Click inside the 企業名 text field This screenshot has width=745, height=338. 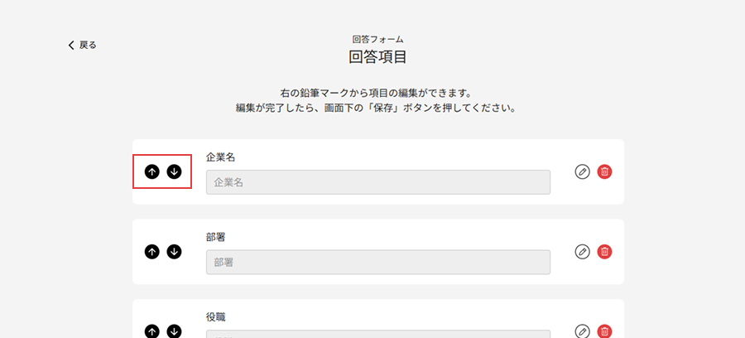pos(377,182)
